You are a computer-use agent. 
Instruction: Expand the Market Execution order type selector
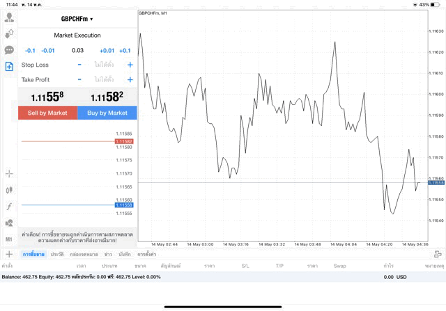77,35
